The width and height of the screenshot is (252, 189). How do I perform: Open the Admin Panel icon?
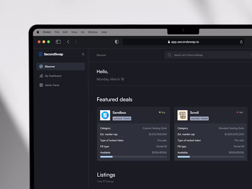click(41, 85)
